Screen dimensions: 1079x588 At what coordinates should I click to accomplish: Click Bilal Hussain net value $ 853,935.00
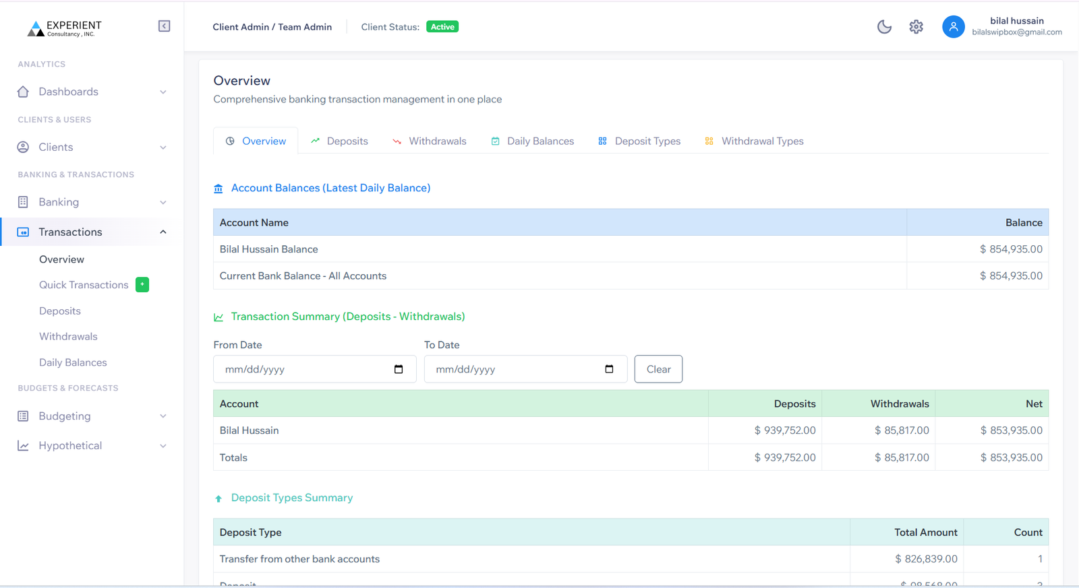[1012, 430]
